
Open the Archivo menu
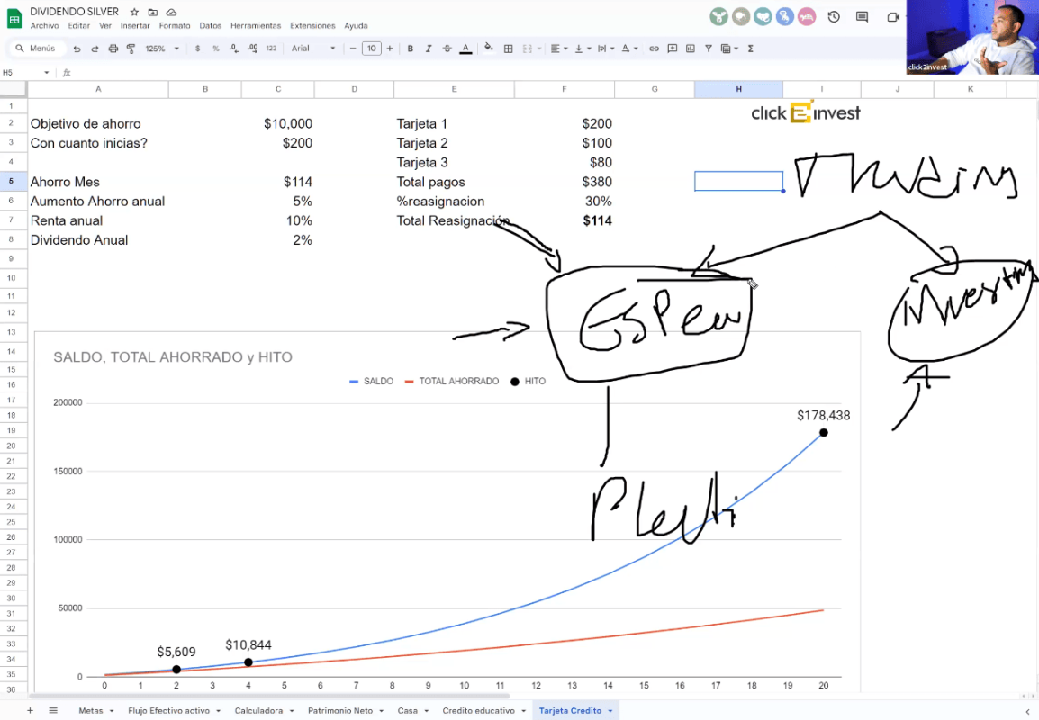pyautogui.click(x=44, y=26)
